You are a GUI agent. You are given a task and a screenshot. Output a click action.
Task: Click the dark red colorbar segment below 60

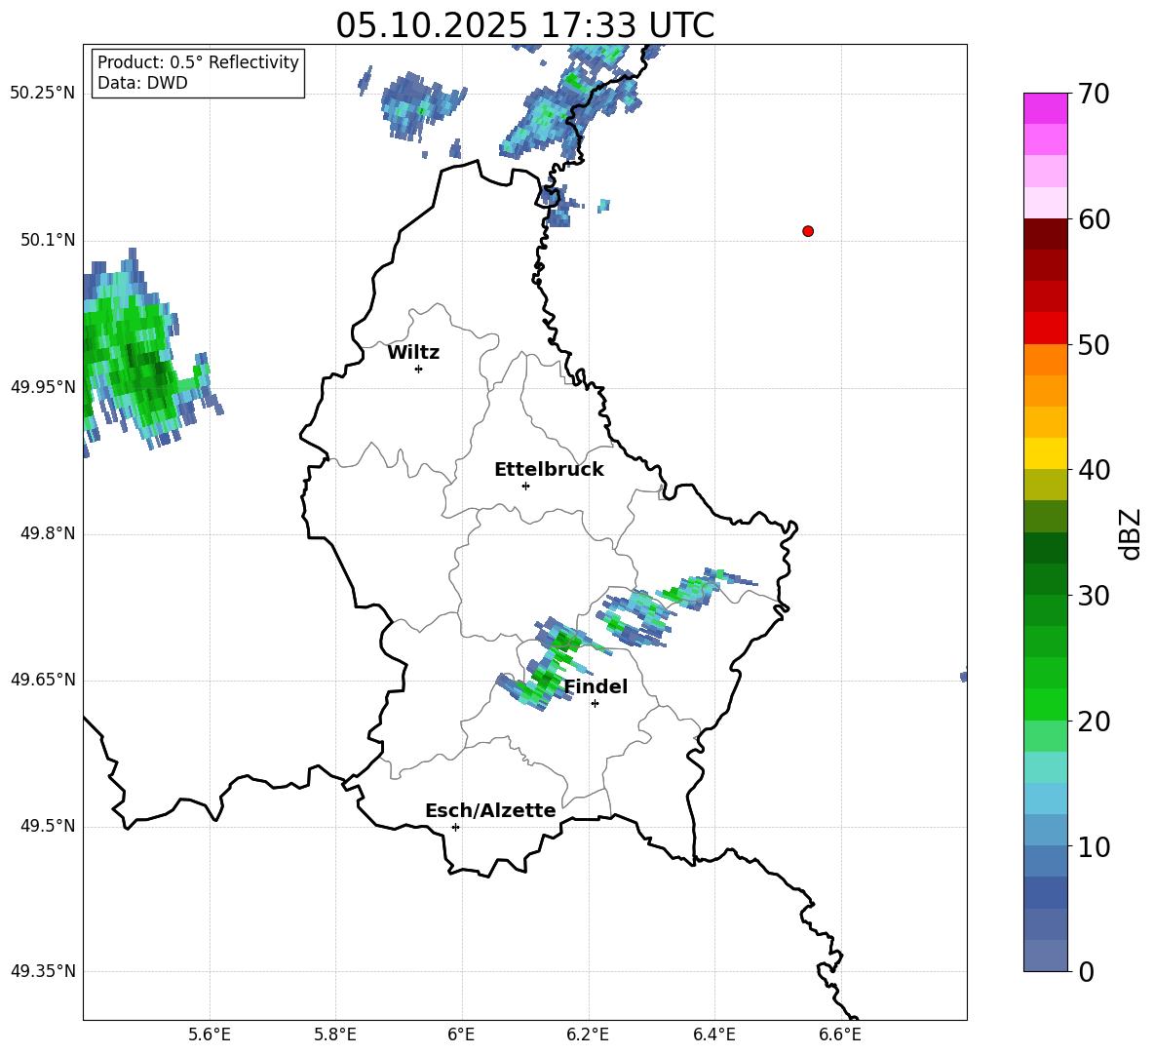coord(1045,234)
